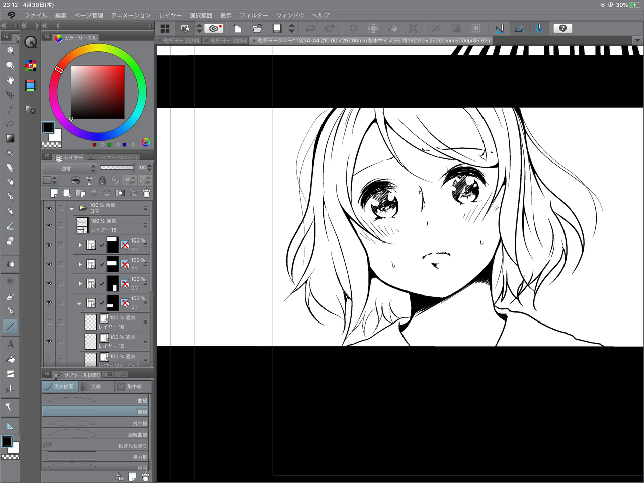Click the New file toolbar icon
Screen dimensions: 644x483
pos(238,28)
